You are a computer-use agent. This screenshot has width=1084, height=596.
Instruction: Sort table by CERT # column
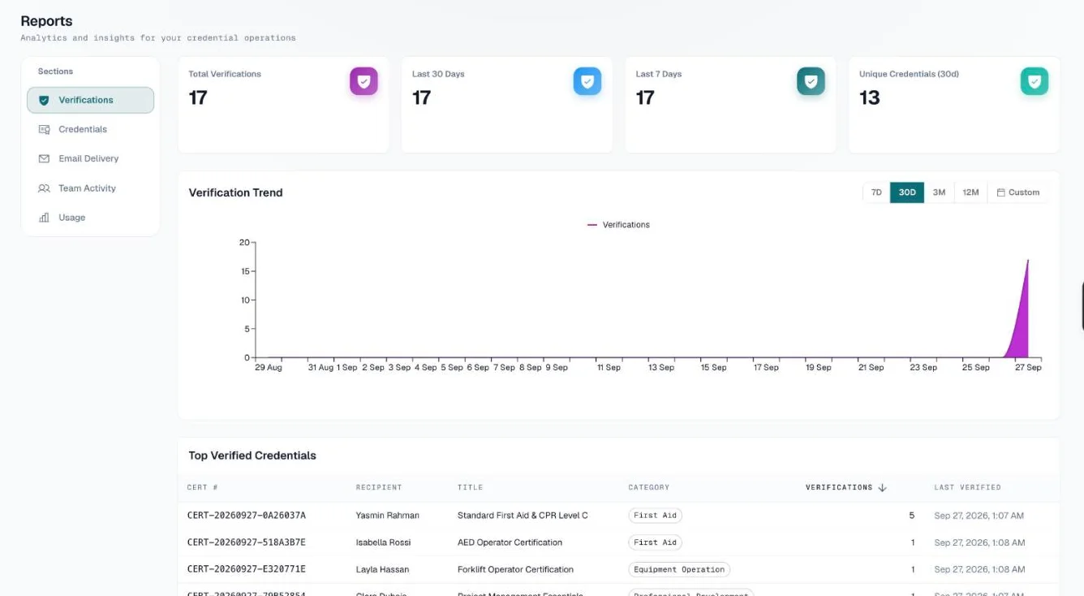click(x=202, y=487)
